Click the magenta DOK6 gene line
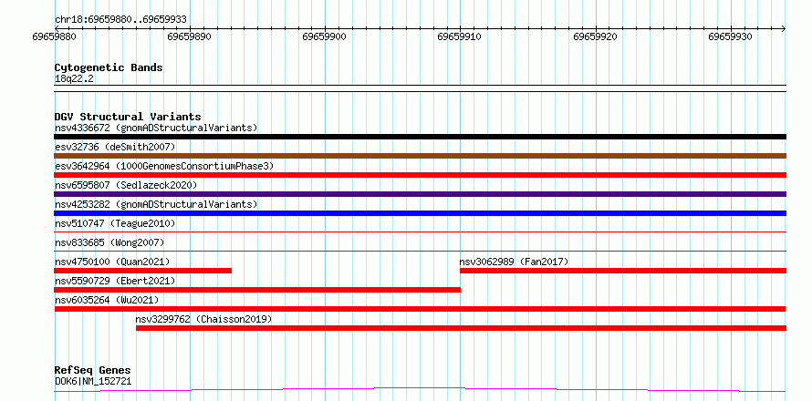This screenshot has height=401, width=812. pyautogui.click(x=420, y=390)
